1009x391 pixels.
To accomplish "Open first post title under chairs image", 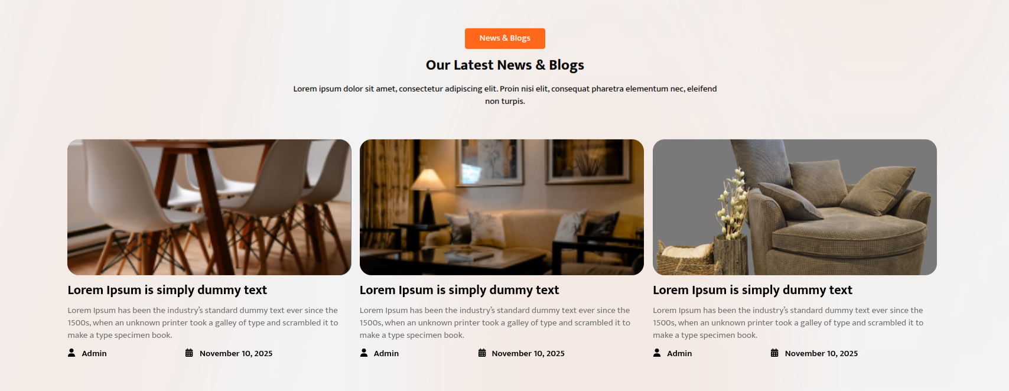I will 167,290.
